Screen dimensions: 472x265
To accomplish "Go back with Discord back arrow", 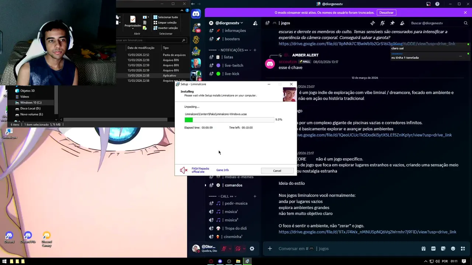I will pyautogui.click(x=193, y=4).
